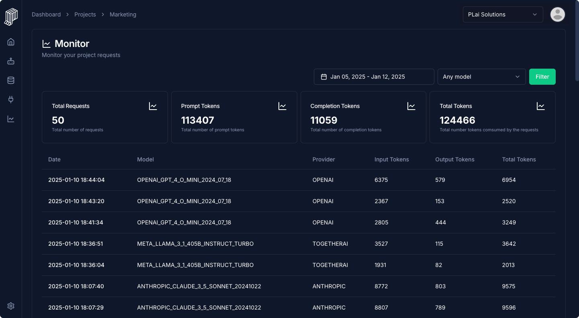Open the robot agents sidebar icon
The height and width of the screenshot is (318, 579).
point(11,61)
